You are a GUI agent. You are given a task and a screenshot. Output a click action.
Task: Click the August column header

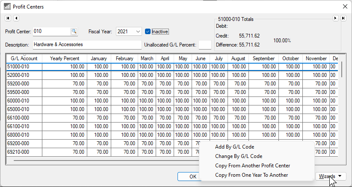point(238,58)
